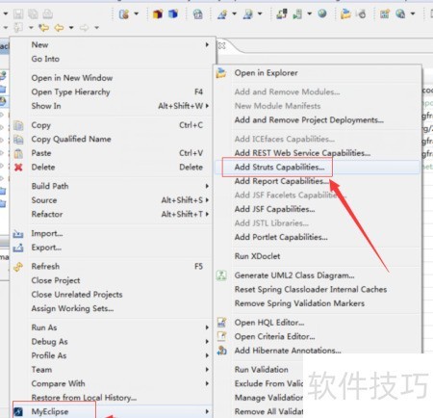Expand the Build Path submenu arrow

point(207,186)
